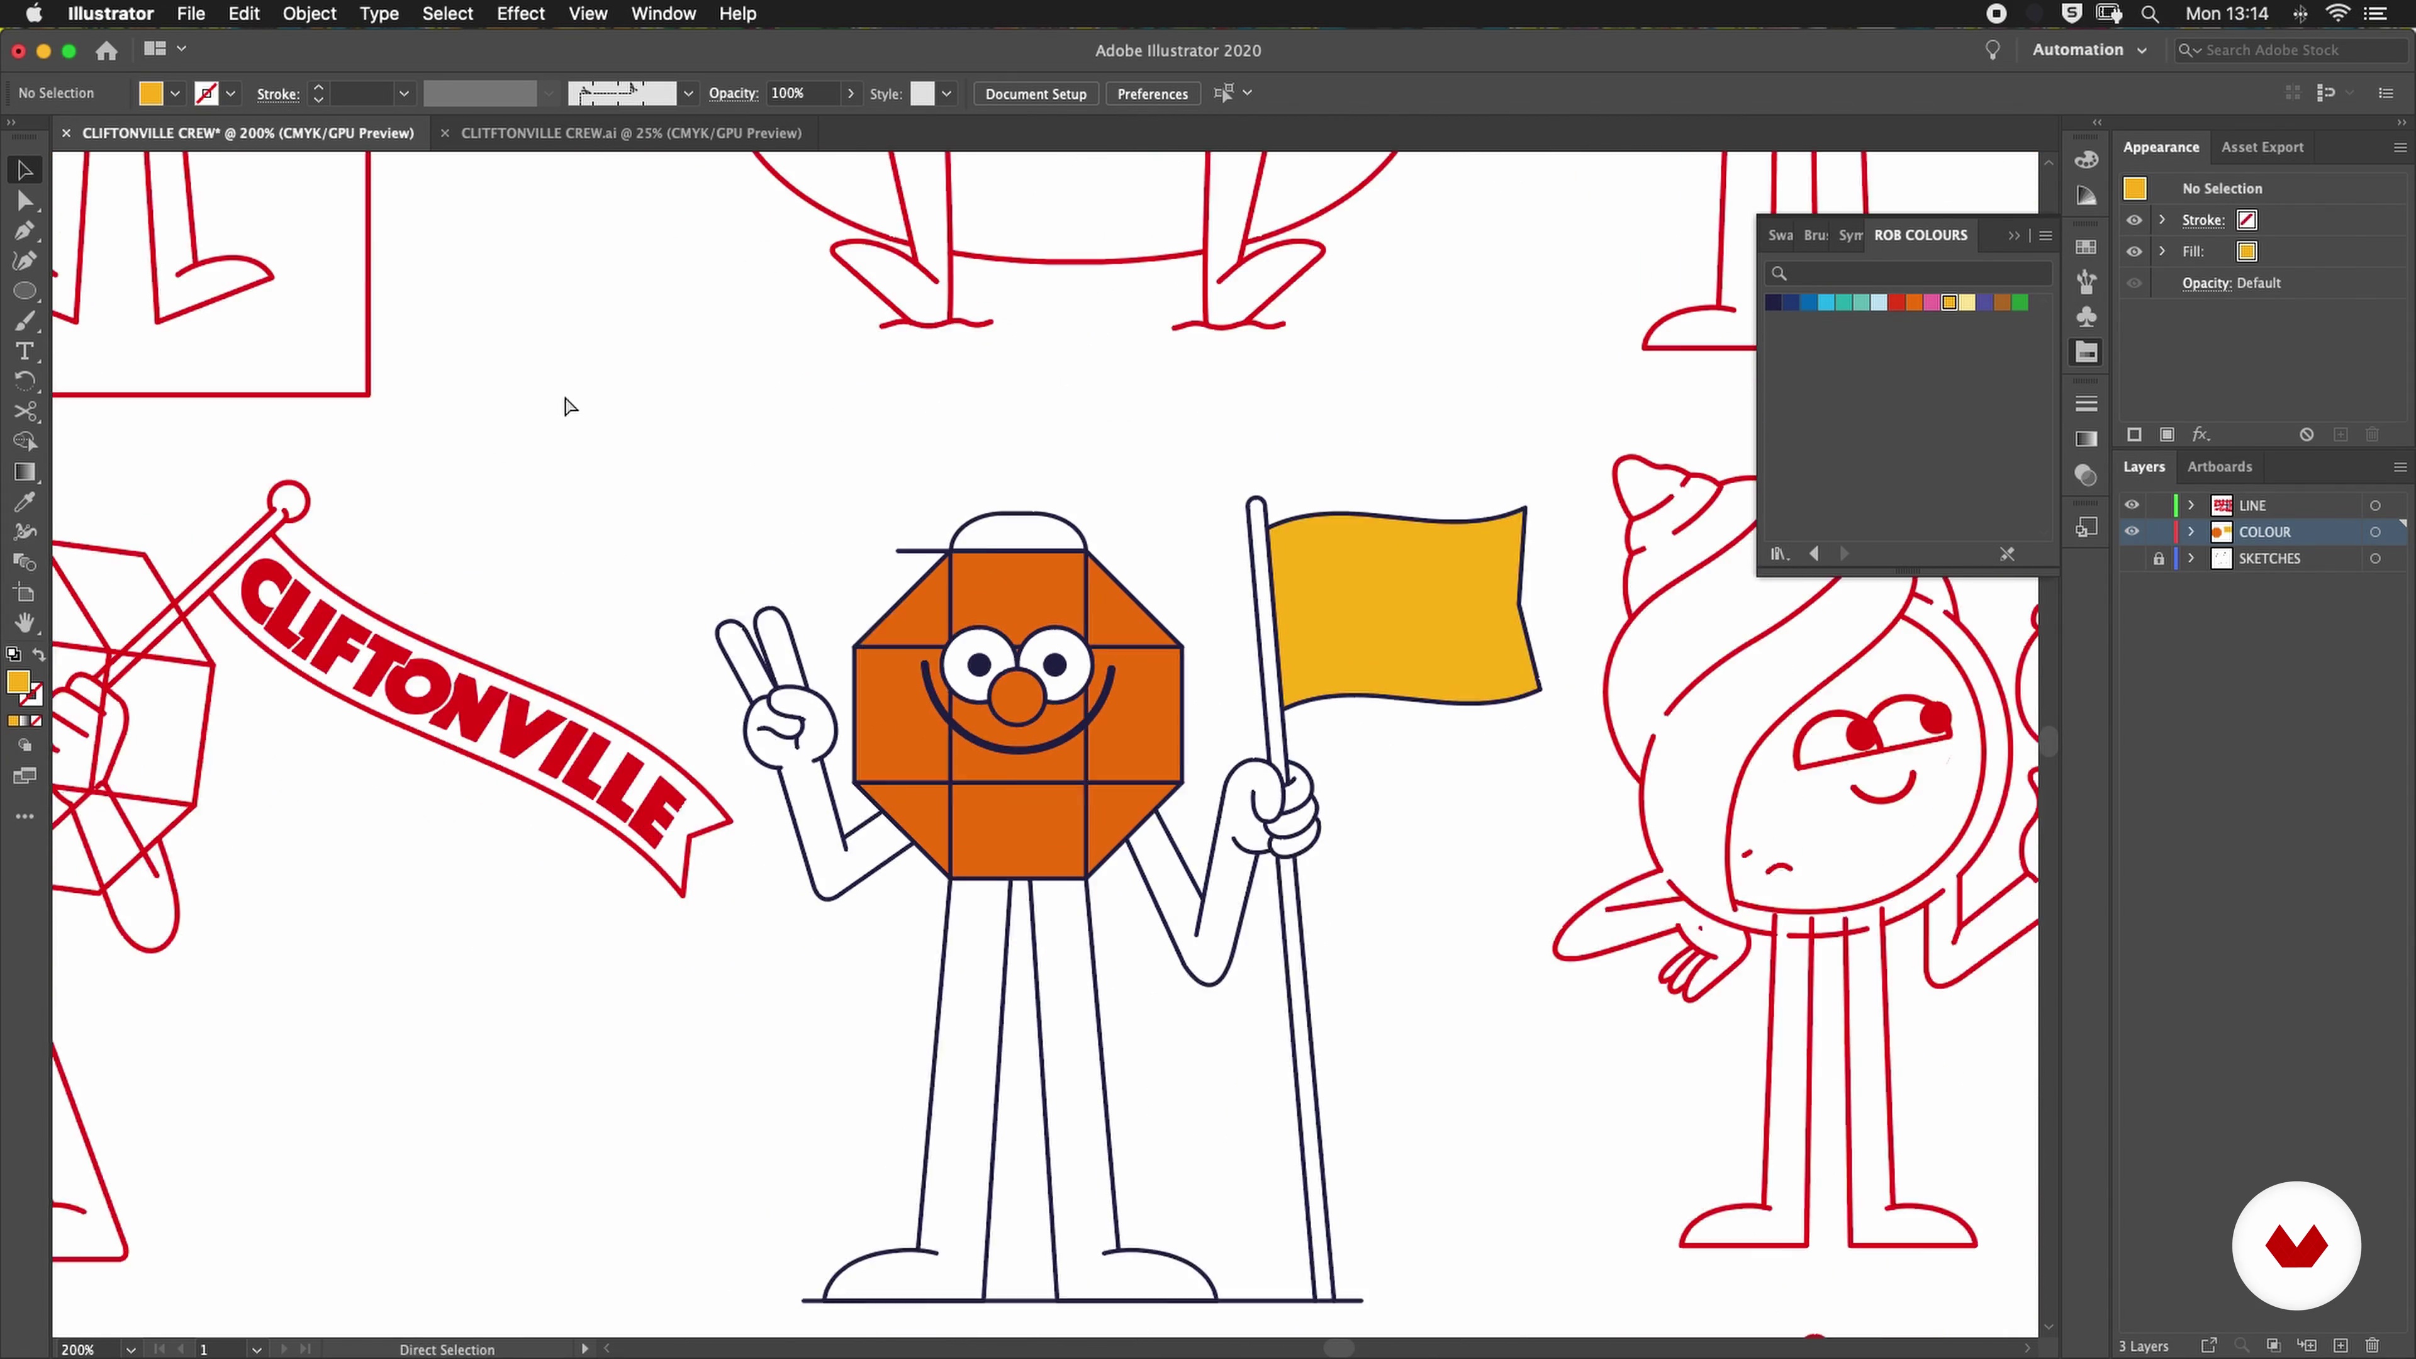Hide the COLOUR layer
This screenshot has width=2416, height=1359.
tap(2132, 531)
